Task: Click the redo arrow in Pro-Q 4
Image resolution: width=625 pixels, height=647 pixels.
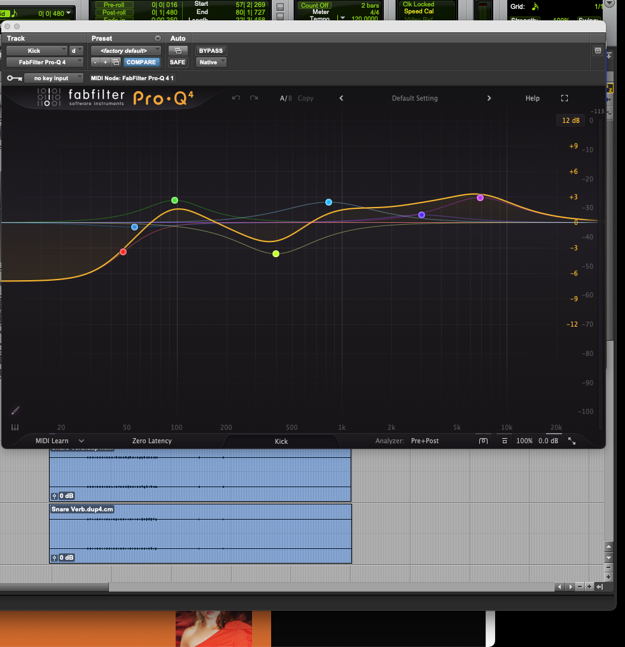Action: tap(254, 98)
